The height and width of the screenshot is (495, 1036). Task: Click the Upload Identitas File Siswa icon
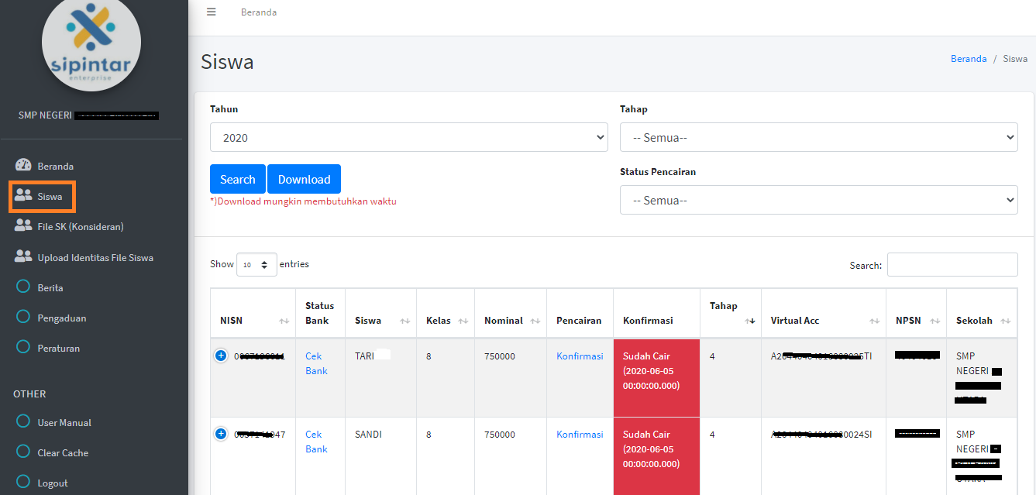pos(23,257)
